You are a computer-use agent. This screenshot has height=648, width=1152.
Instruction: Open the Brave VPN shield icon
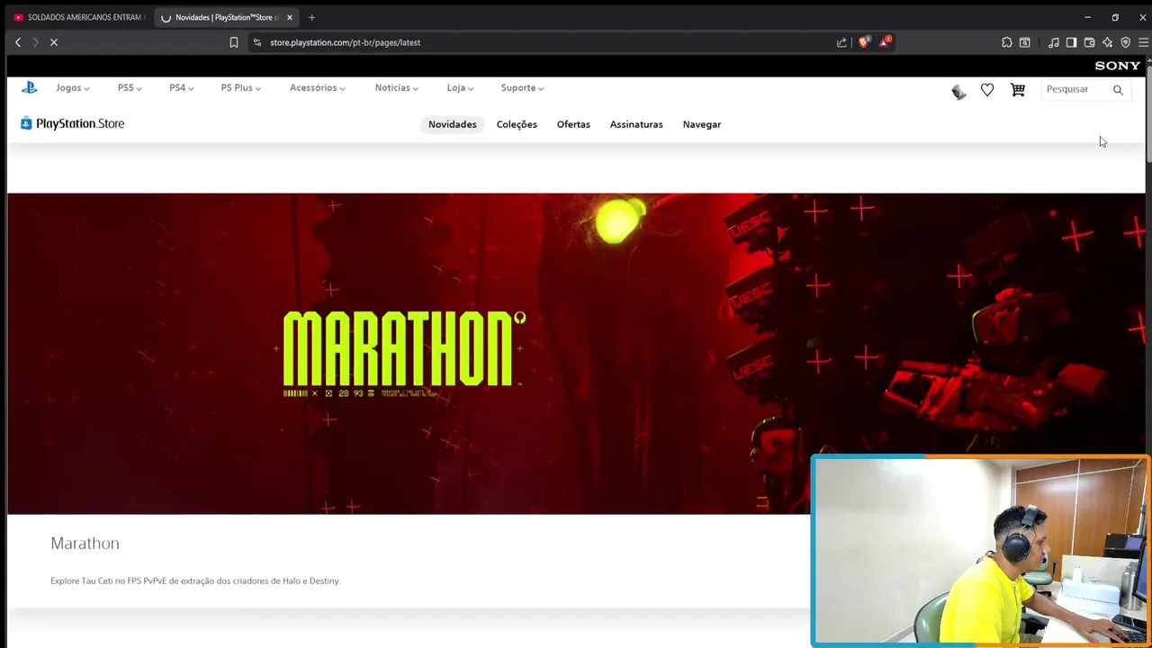[x=1125, y=42]
